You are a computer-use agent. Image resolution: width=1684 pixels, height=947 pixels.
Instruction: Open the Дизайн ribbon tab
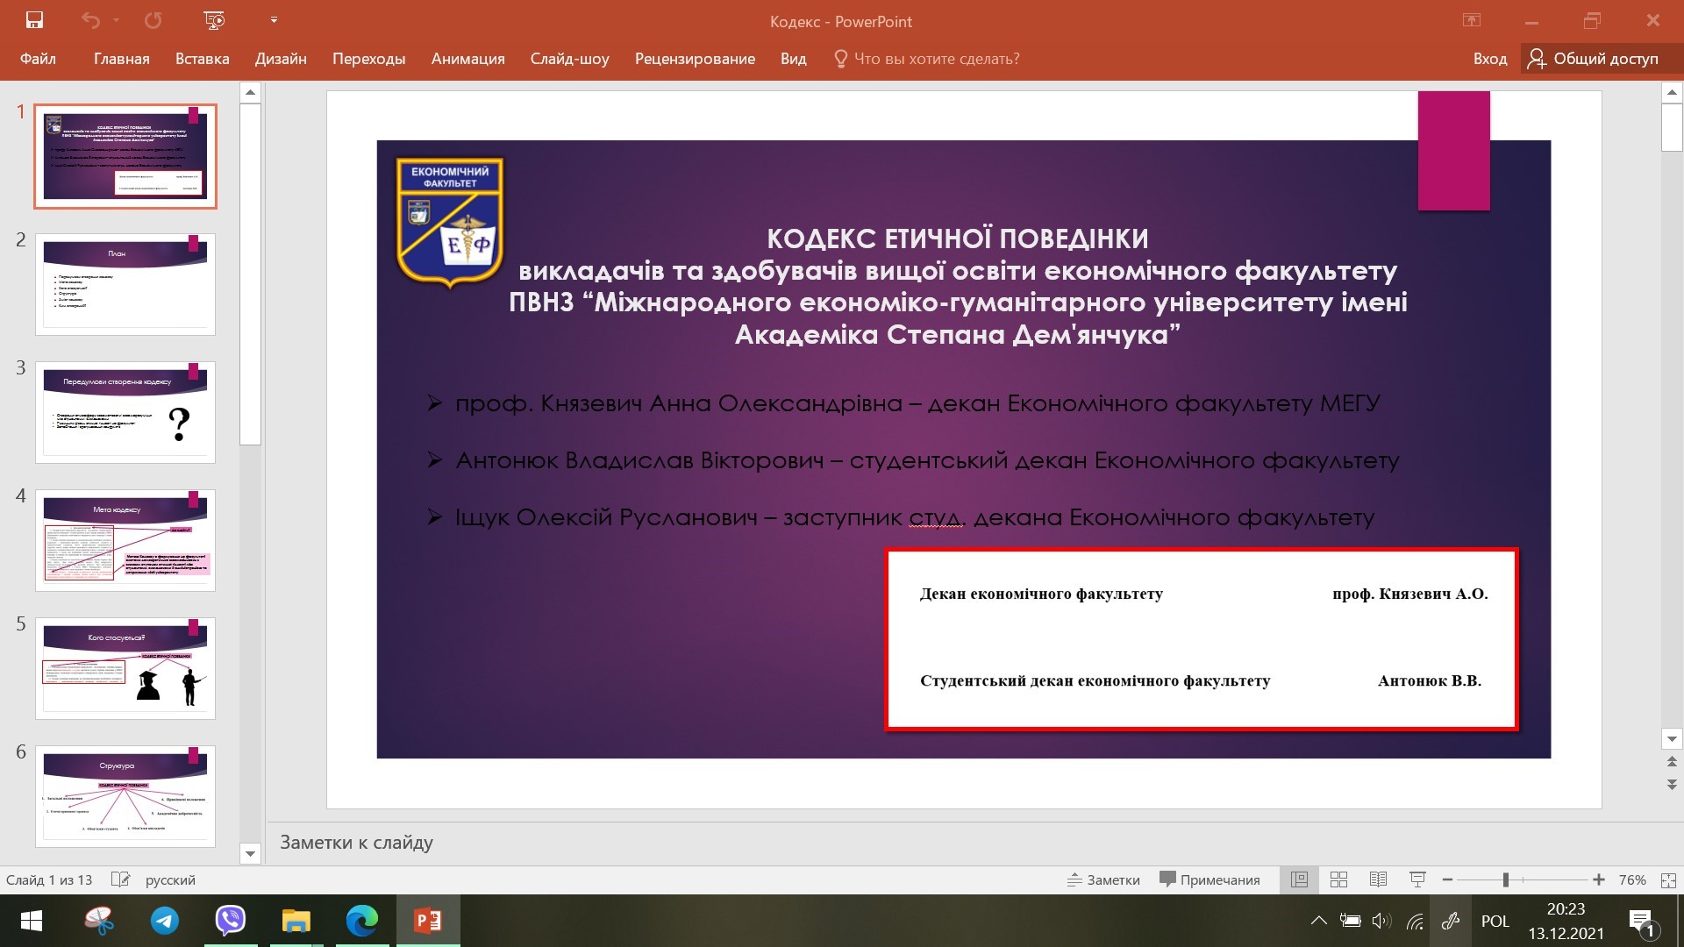pyautogui.click(x=281, y=59)
